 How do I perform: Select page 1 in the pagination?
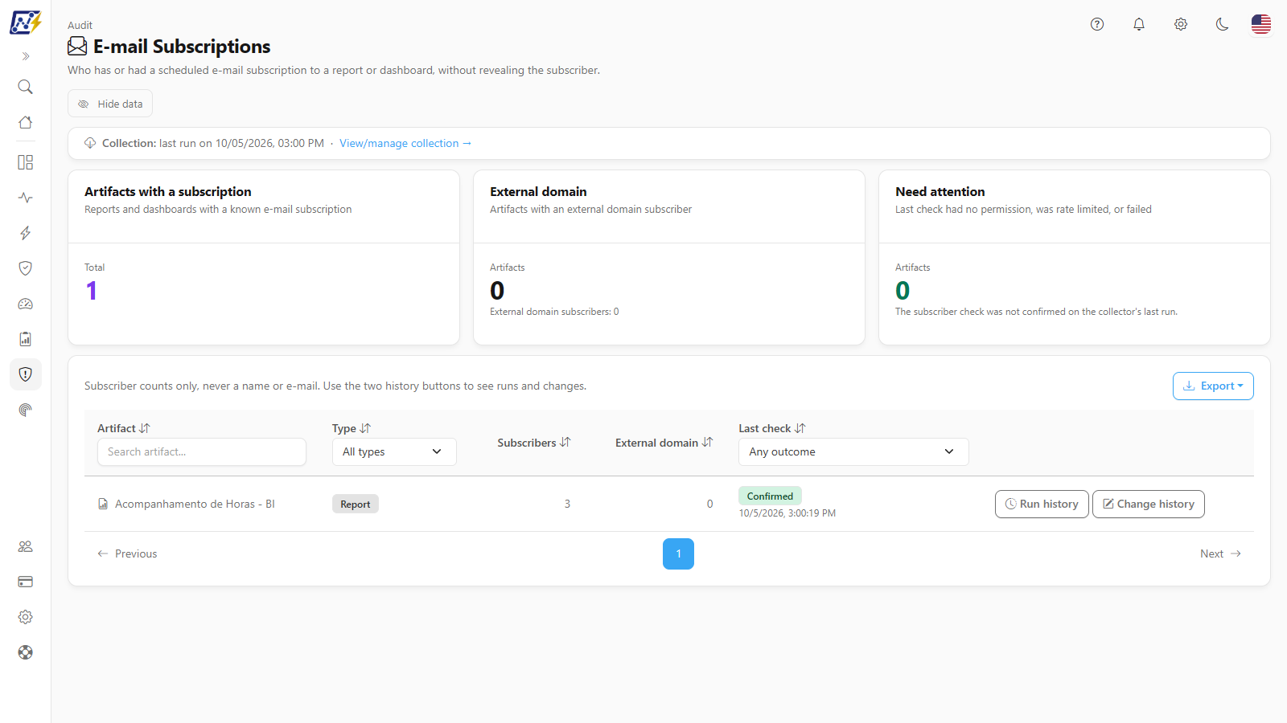point(678,553)
